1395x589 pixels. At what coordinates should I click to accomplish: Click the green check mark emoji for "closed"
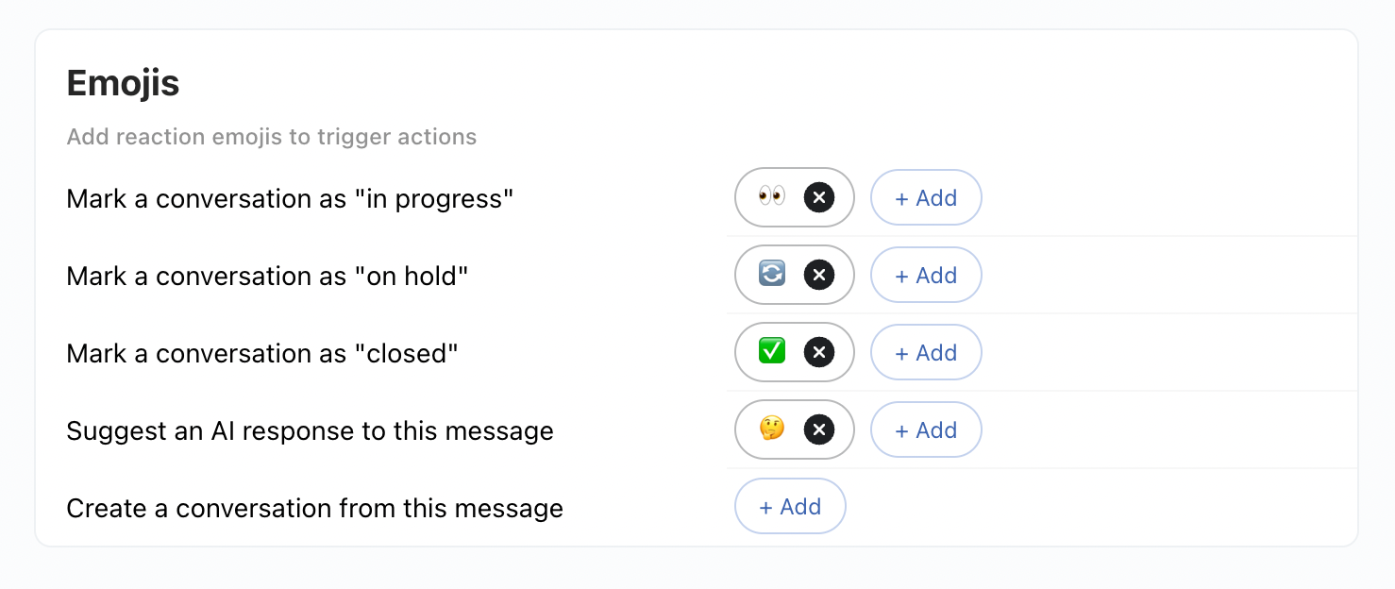[x=773, y=351]
